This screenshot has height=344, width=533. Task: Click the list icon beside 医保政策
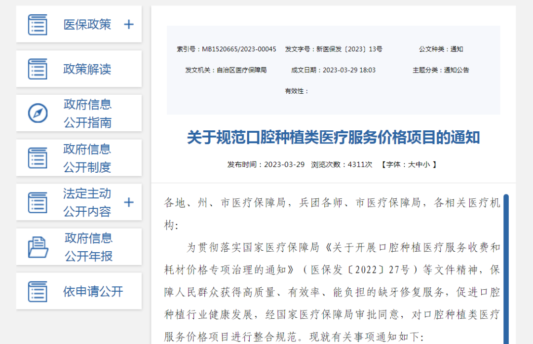[x=38, y=25]
